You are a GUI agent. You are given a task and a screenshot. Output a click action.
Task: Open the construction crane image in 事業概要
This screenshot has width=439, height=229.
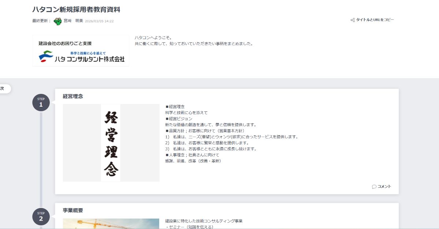[111, 224]
